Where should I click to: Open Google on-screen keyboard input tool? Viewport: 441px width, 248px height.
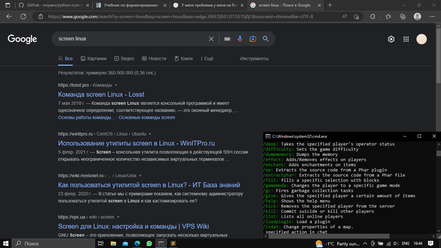[x=227, y=39]
